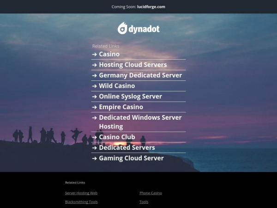The width and height of the screenshot is (277, 208).
Task: Select the Casino Club link
Action: 117,137
